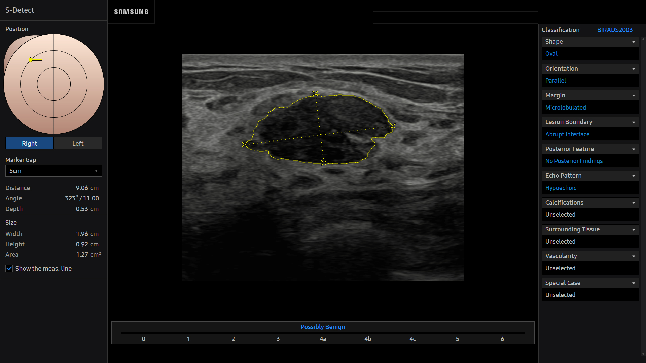Expand the Vascularity dropdown

click(x=590, y=256)
